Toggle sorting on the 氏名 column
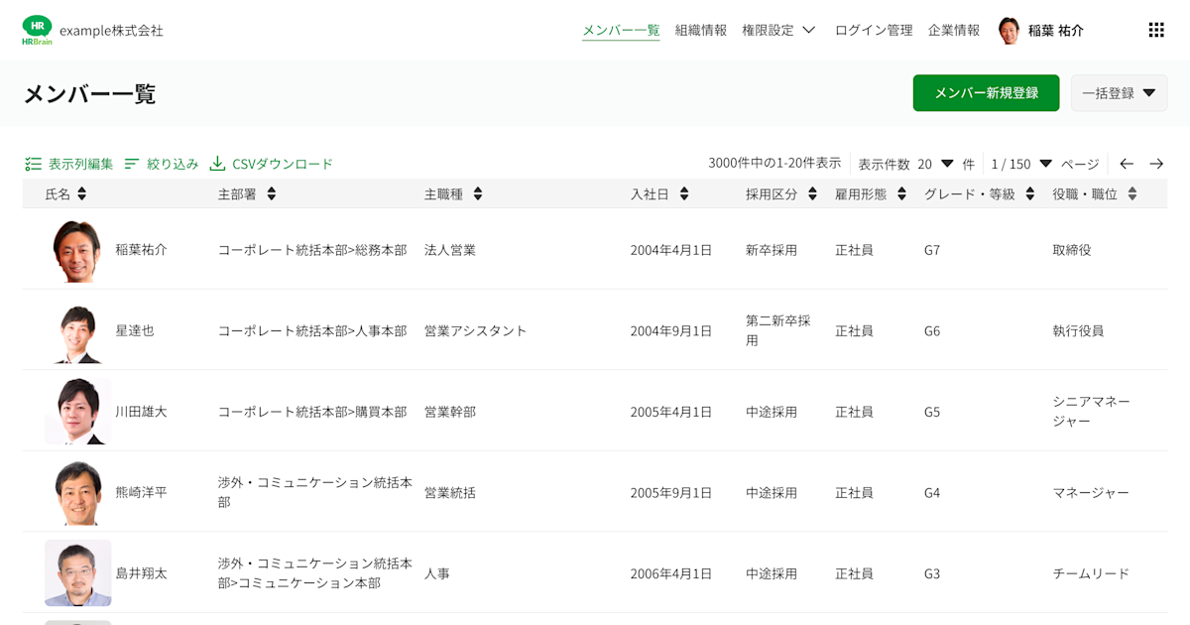1190x625 pixels. coord(81,193)
